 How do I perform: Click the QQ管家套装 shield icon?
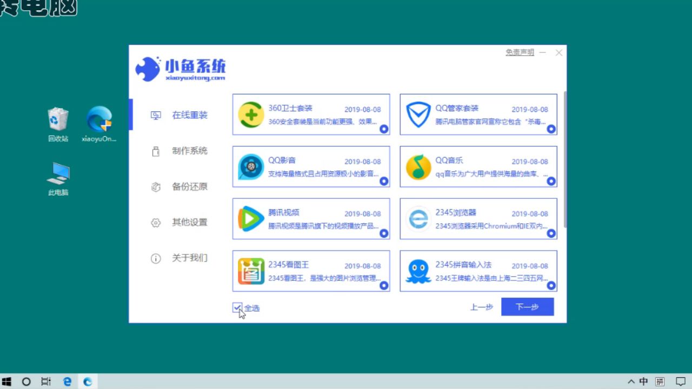click(418, 115)
